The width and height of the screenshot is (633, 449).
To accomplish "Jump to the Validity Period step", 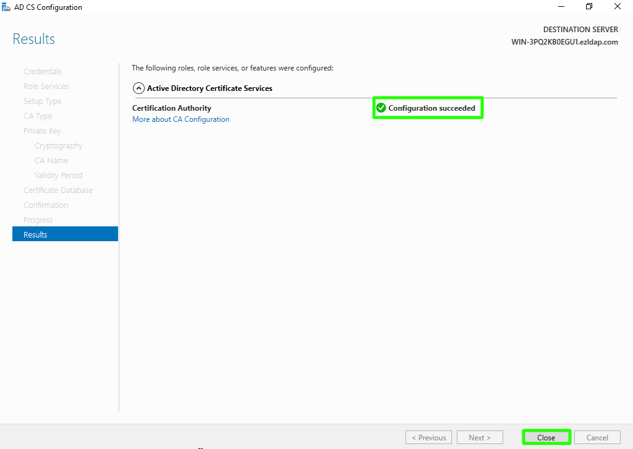I will coord(59,176).
